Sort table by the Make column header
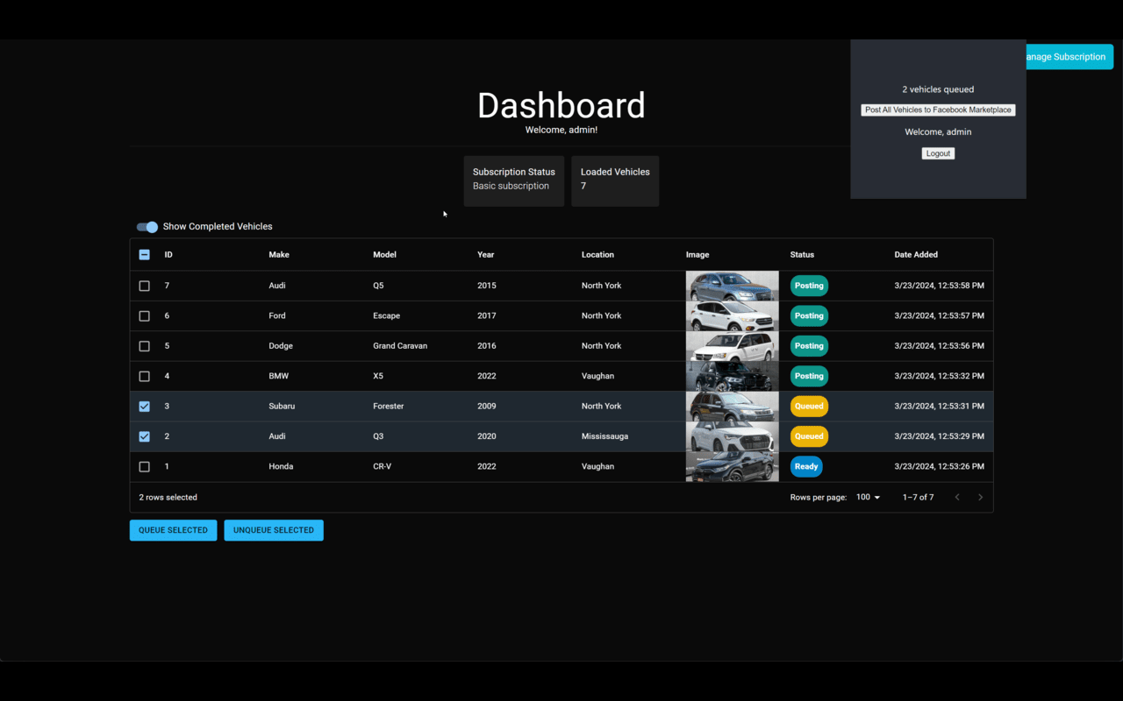The height and width of the screenshot is (701, 1123). click(x=279, y=255)
